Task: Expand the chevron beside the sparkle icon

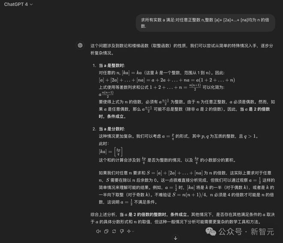Action: 133,231
